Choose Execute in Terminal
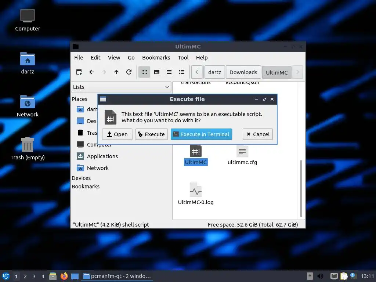This screenshot has height=282, width=376. point(201,134)
